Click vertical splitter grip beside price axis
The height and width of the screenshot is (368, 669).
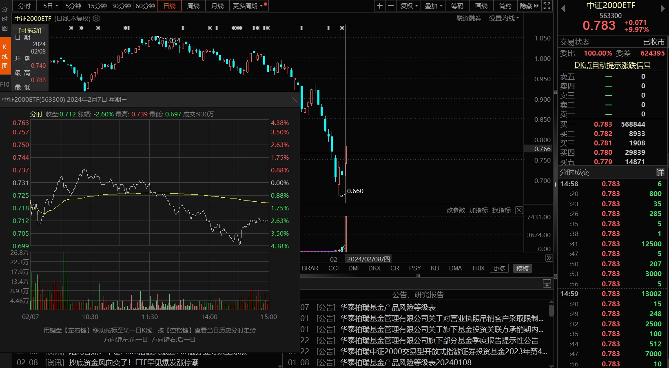555,92
